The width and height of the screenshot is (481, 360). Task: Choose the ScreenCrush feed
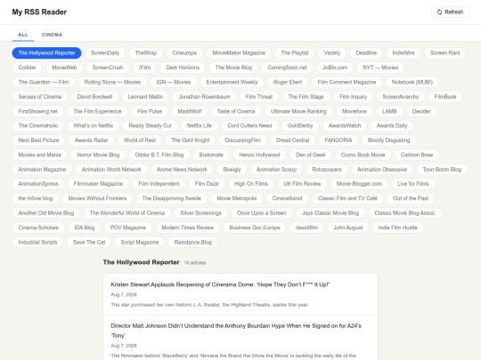coord(108,68)
